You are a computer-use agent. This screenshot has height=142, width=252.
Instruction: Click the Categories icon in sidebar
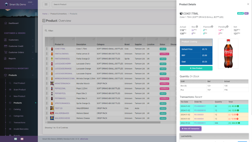pos(10,116)
